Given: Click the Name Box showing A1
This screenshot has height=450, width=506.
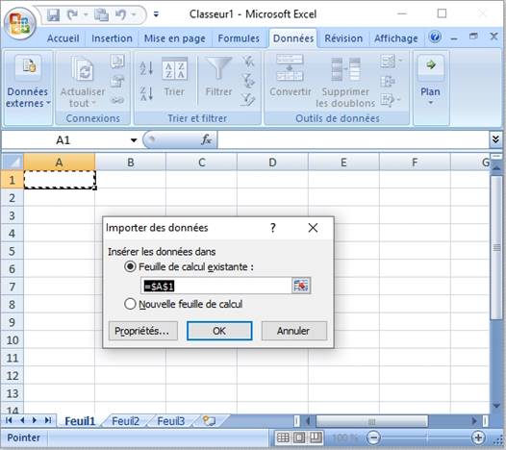Looking at the screenshot, I should 63,140.
